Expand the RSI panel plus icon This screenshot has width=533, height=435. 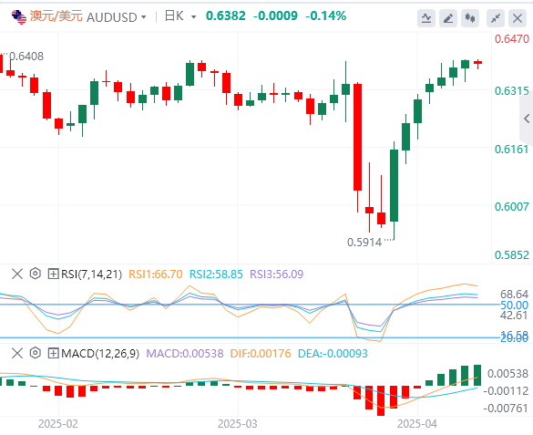[53, 274]
